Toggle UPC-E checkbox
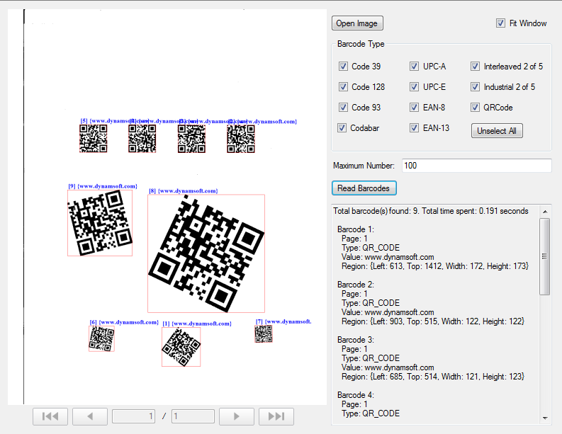562x434 pixels. 415,86
